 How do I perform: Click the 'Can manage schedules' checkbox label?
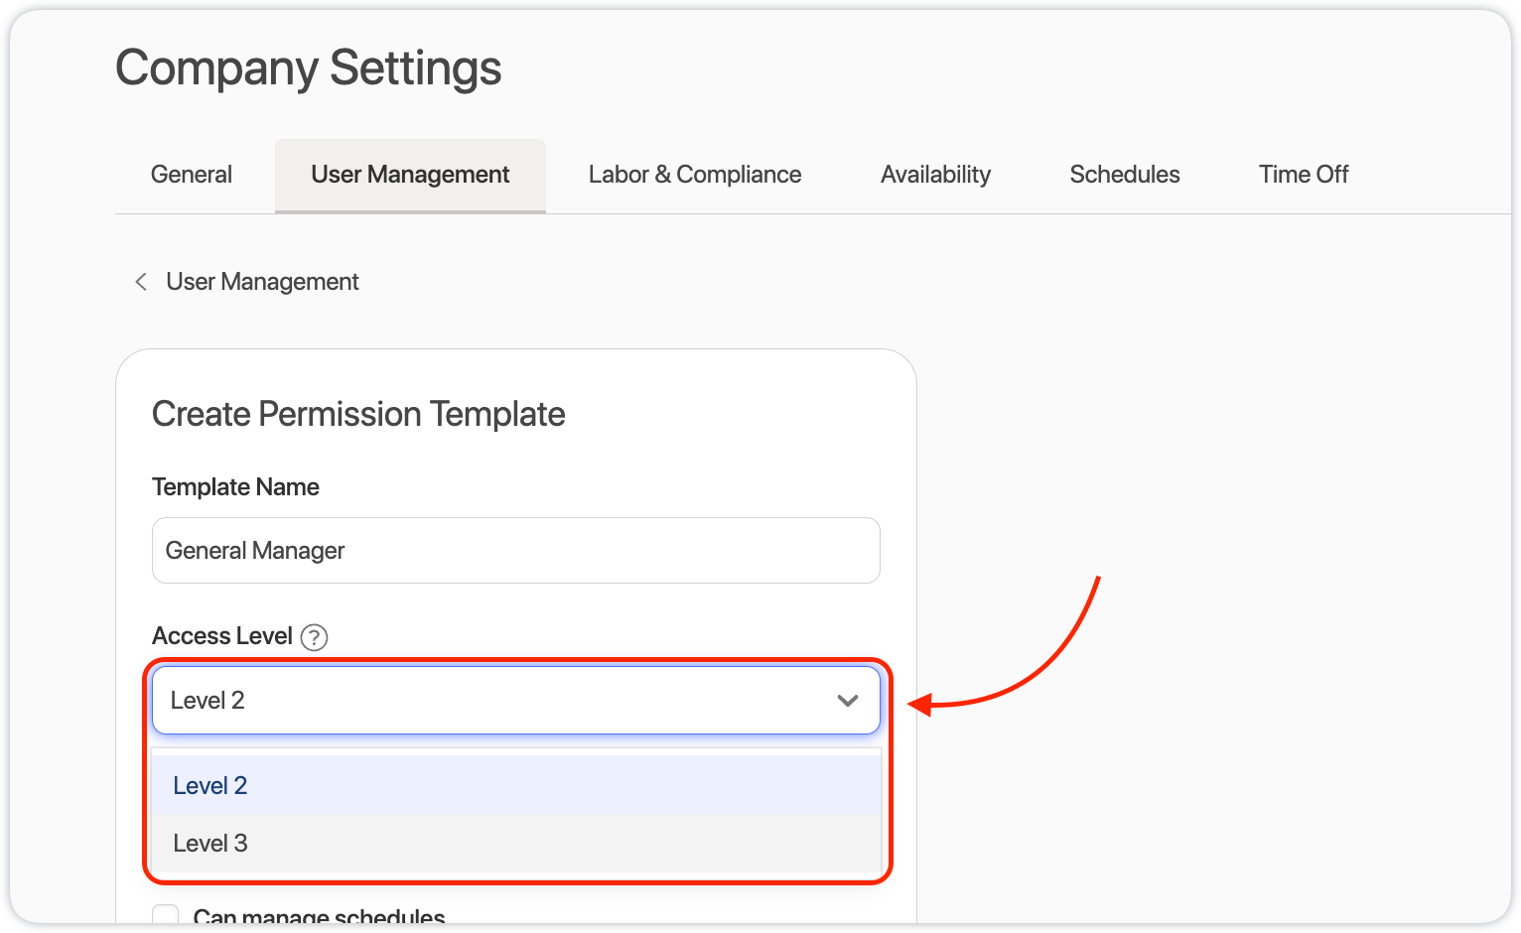point(319,916)
